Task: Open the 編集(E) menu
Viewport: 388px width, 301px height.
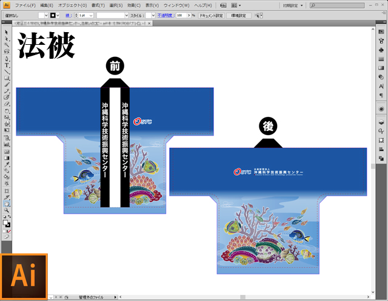Action: tap(47, 5)
